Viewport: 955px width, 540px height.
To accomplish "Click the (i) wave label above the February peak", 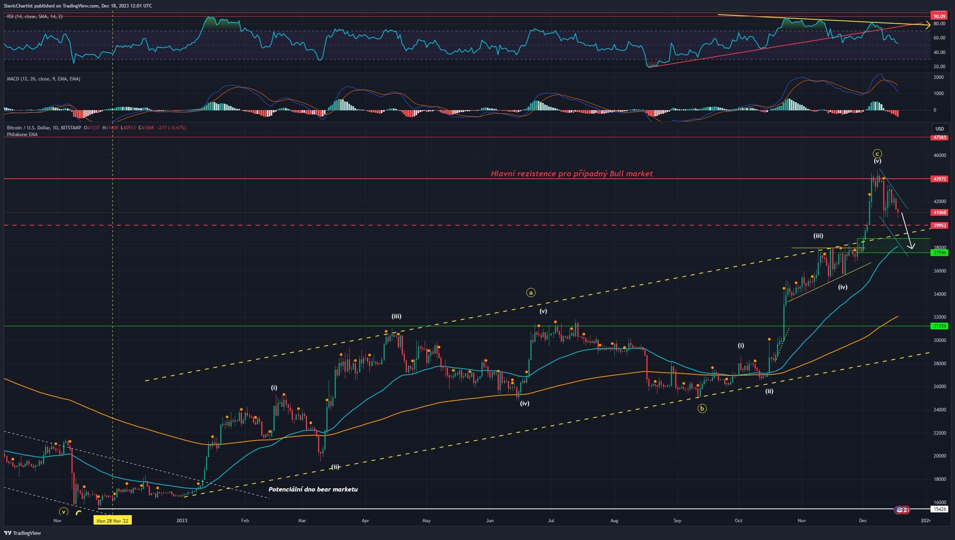I will pos(274,388).
